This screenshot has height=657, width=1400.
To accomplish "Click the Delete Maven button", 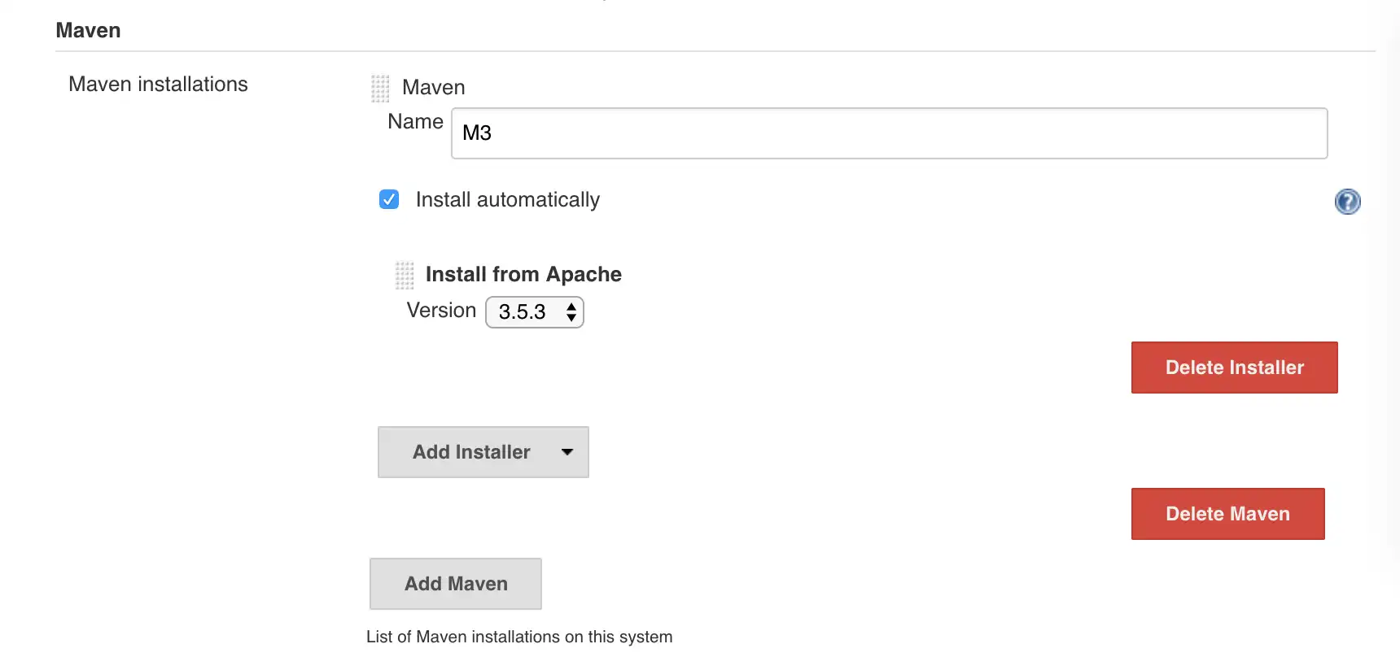I will 1227,514.
